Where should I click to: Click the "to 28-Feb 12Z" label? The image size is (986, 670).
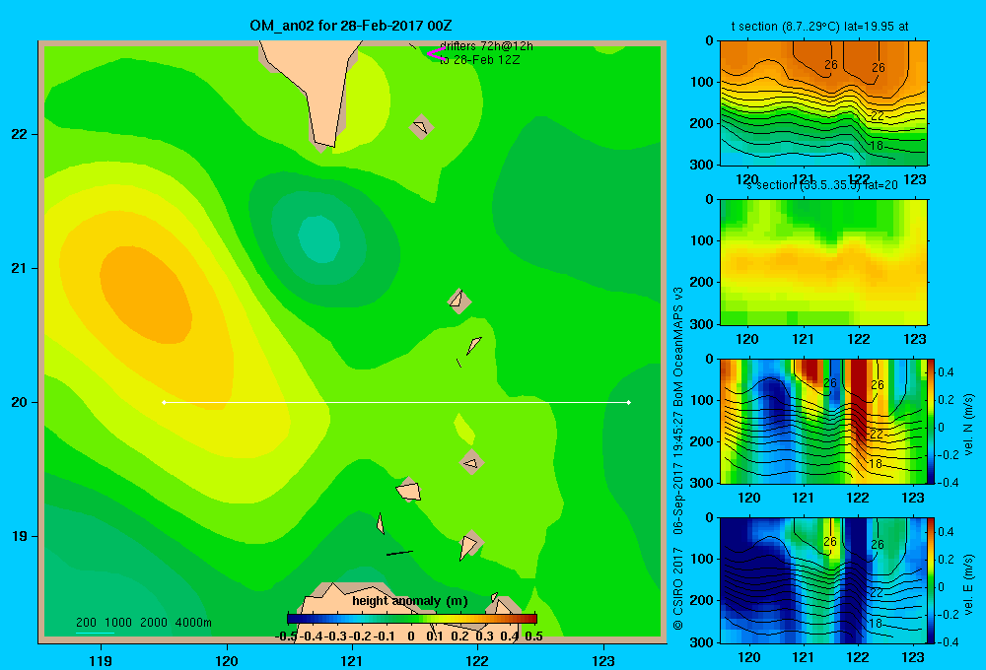(x=480, y=60)
